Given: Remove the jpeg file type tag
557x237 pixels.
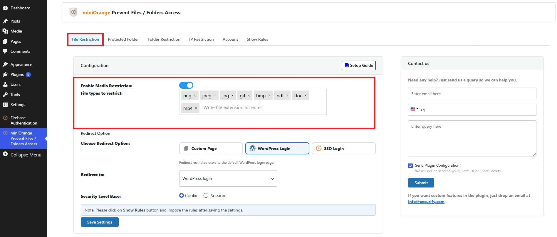Looking at the screenshot, I should tap(215, 96).
